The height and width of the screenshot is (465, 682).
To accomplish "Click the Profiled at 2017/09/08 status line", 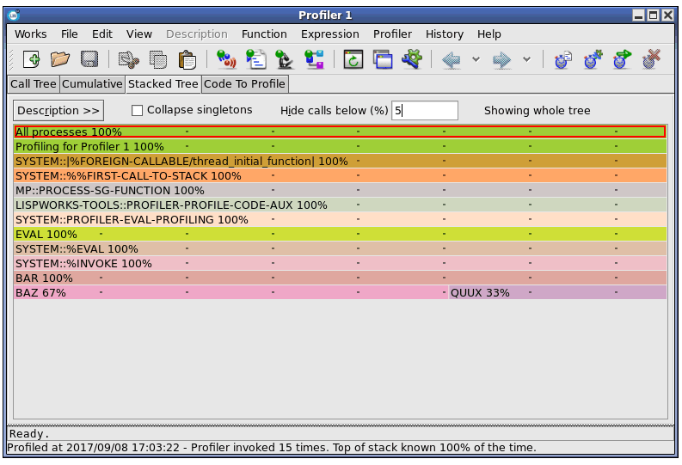I will pyautogui.click(x=272, y=448).
